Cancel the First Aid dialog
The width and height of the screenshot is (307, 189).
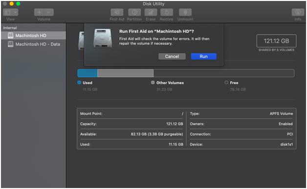(x=172, y=56)
